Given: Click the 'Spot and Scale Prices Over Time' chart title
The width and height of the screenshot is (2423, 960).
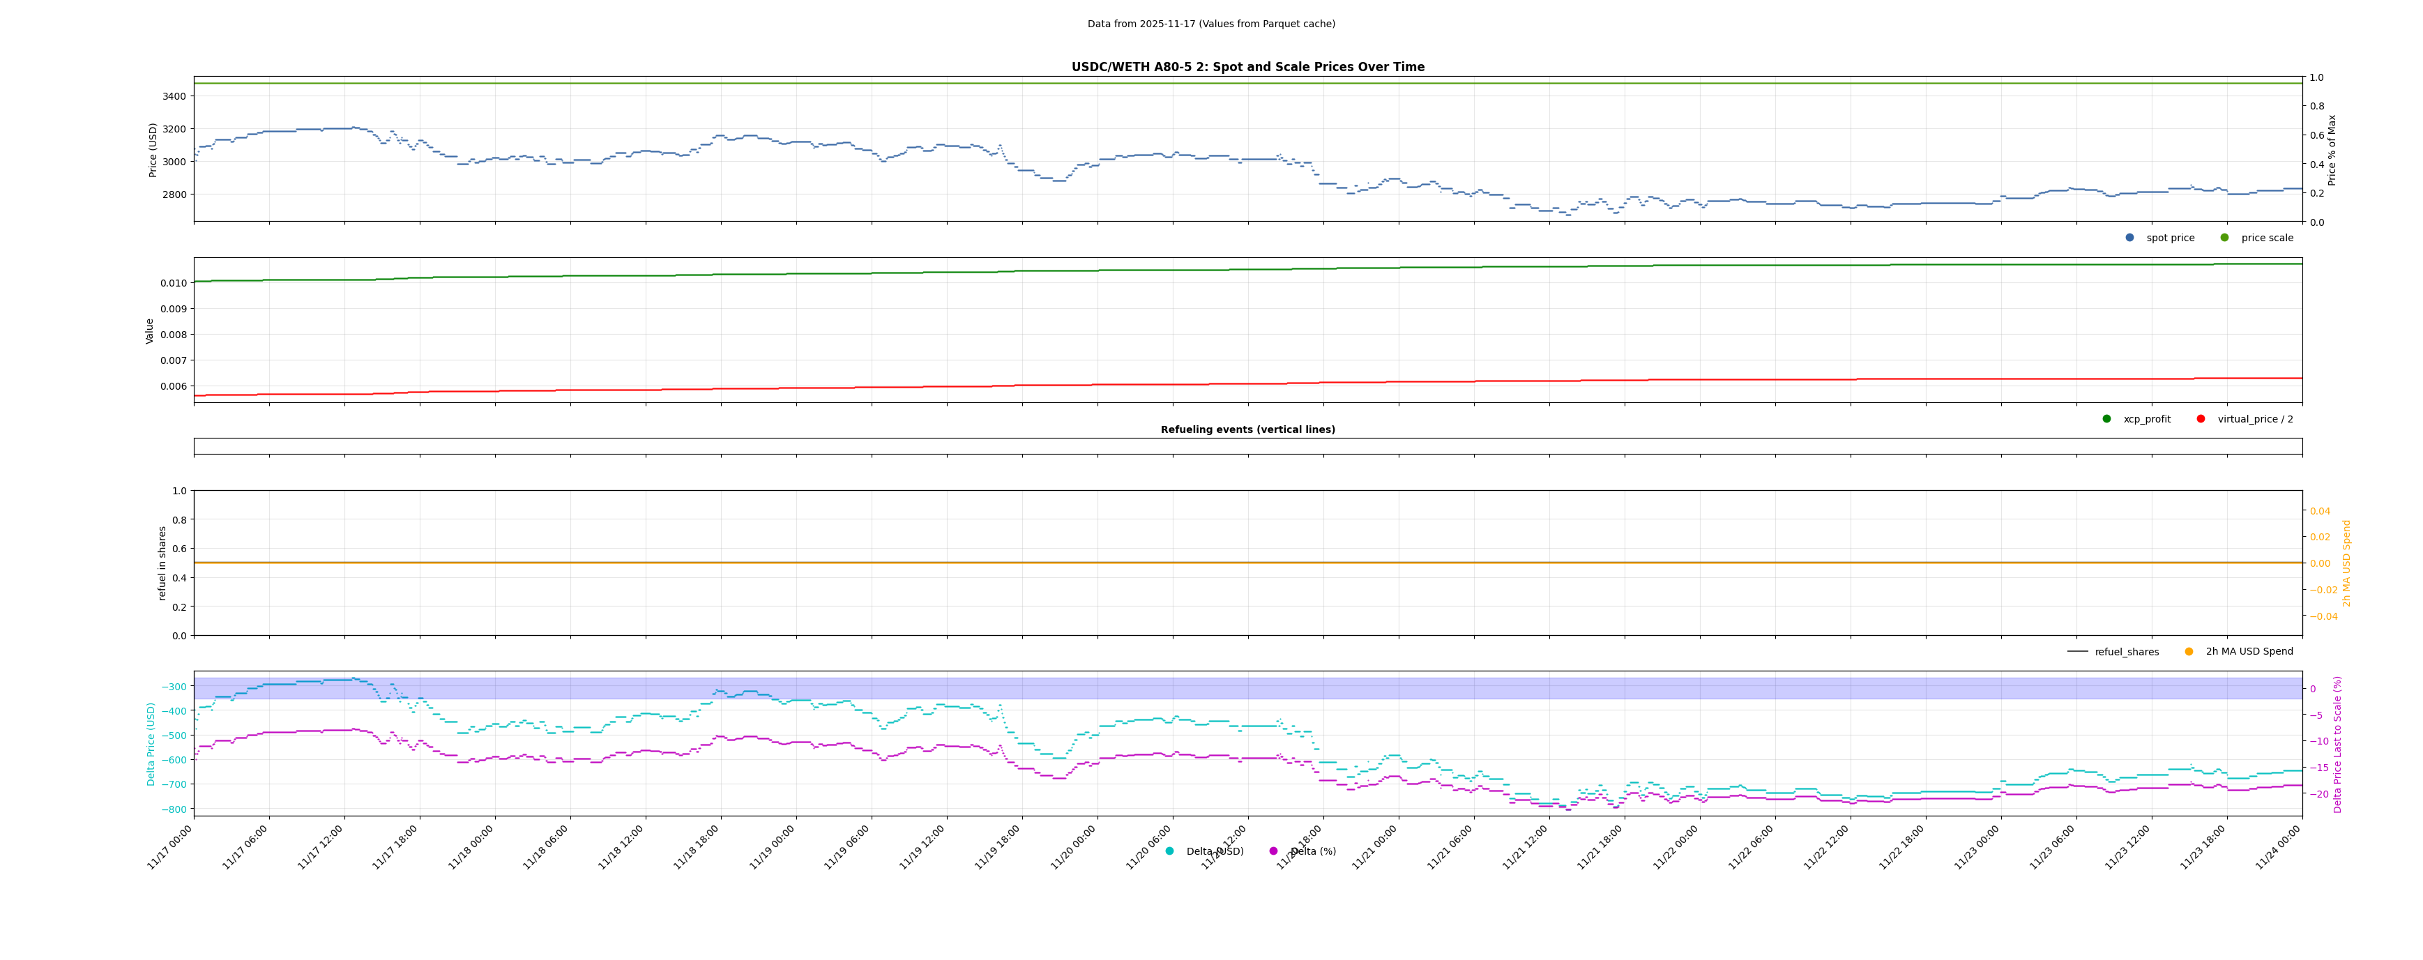Looking at the screenshot, I should click(x=1247, y=68).
